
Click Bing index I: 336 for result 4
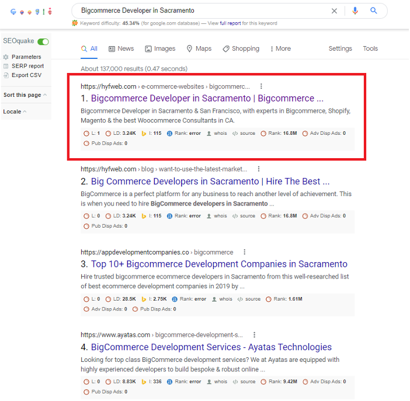152,382
